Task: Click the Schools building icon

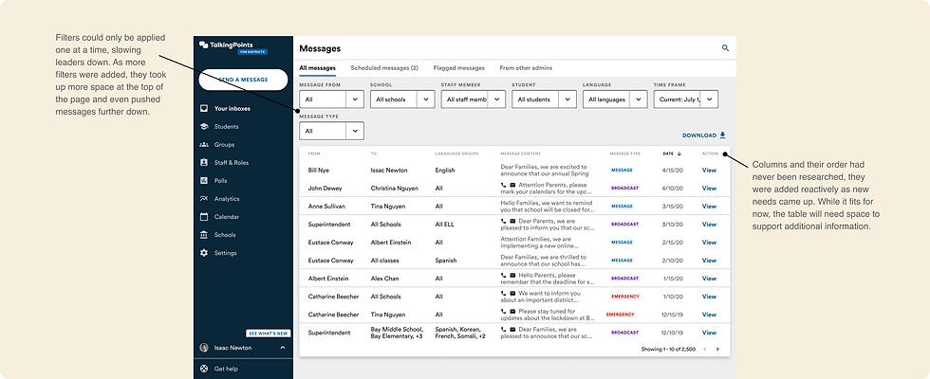Action: [203, 235]
